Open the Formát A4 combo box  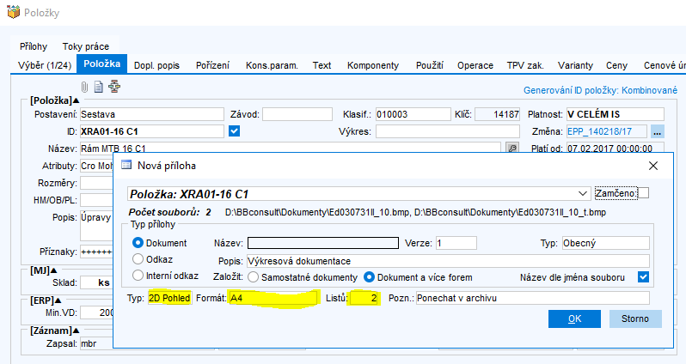pos(273,298)
